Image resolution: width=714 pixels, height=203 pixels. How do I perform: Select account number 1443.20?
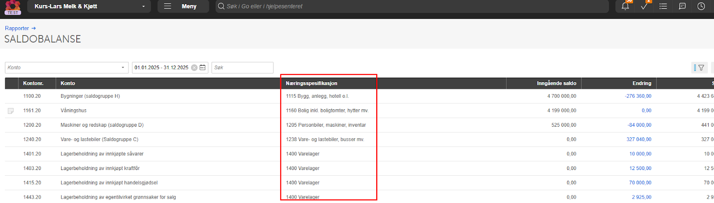(32, 197)
